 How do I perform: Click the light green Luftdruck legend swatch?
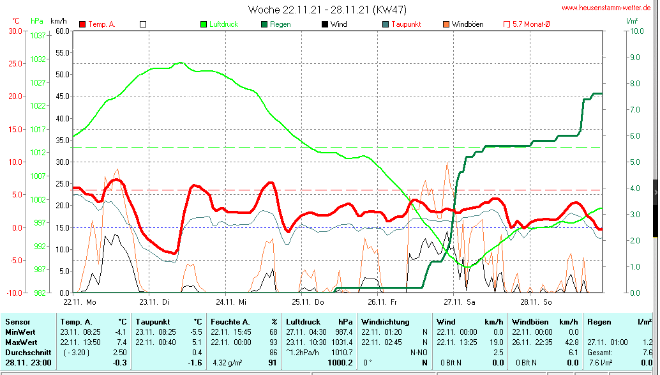204,24
